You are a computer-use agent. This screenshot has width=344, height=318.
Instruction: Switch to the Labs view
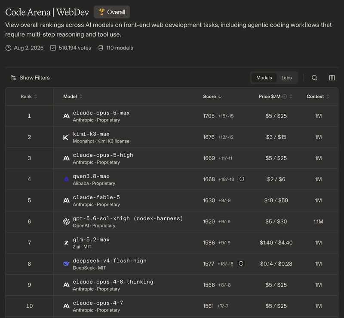click(286, 78)
